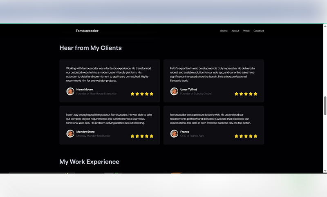
Task: Click Franco's avatar image
Action: (174, 134)
